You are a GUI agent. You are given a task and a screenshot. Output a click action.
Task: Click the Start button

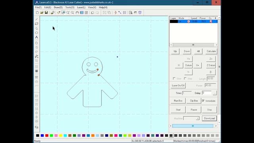178,110
